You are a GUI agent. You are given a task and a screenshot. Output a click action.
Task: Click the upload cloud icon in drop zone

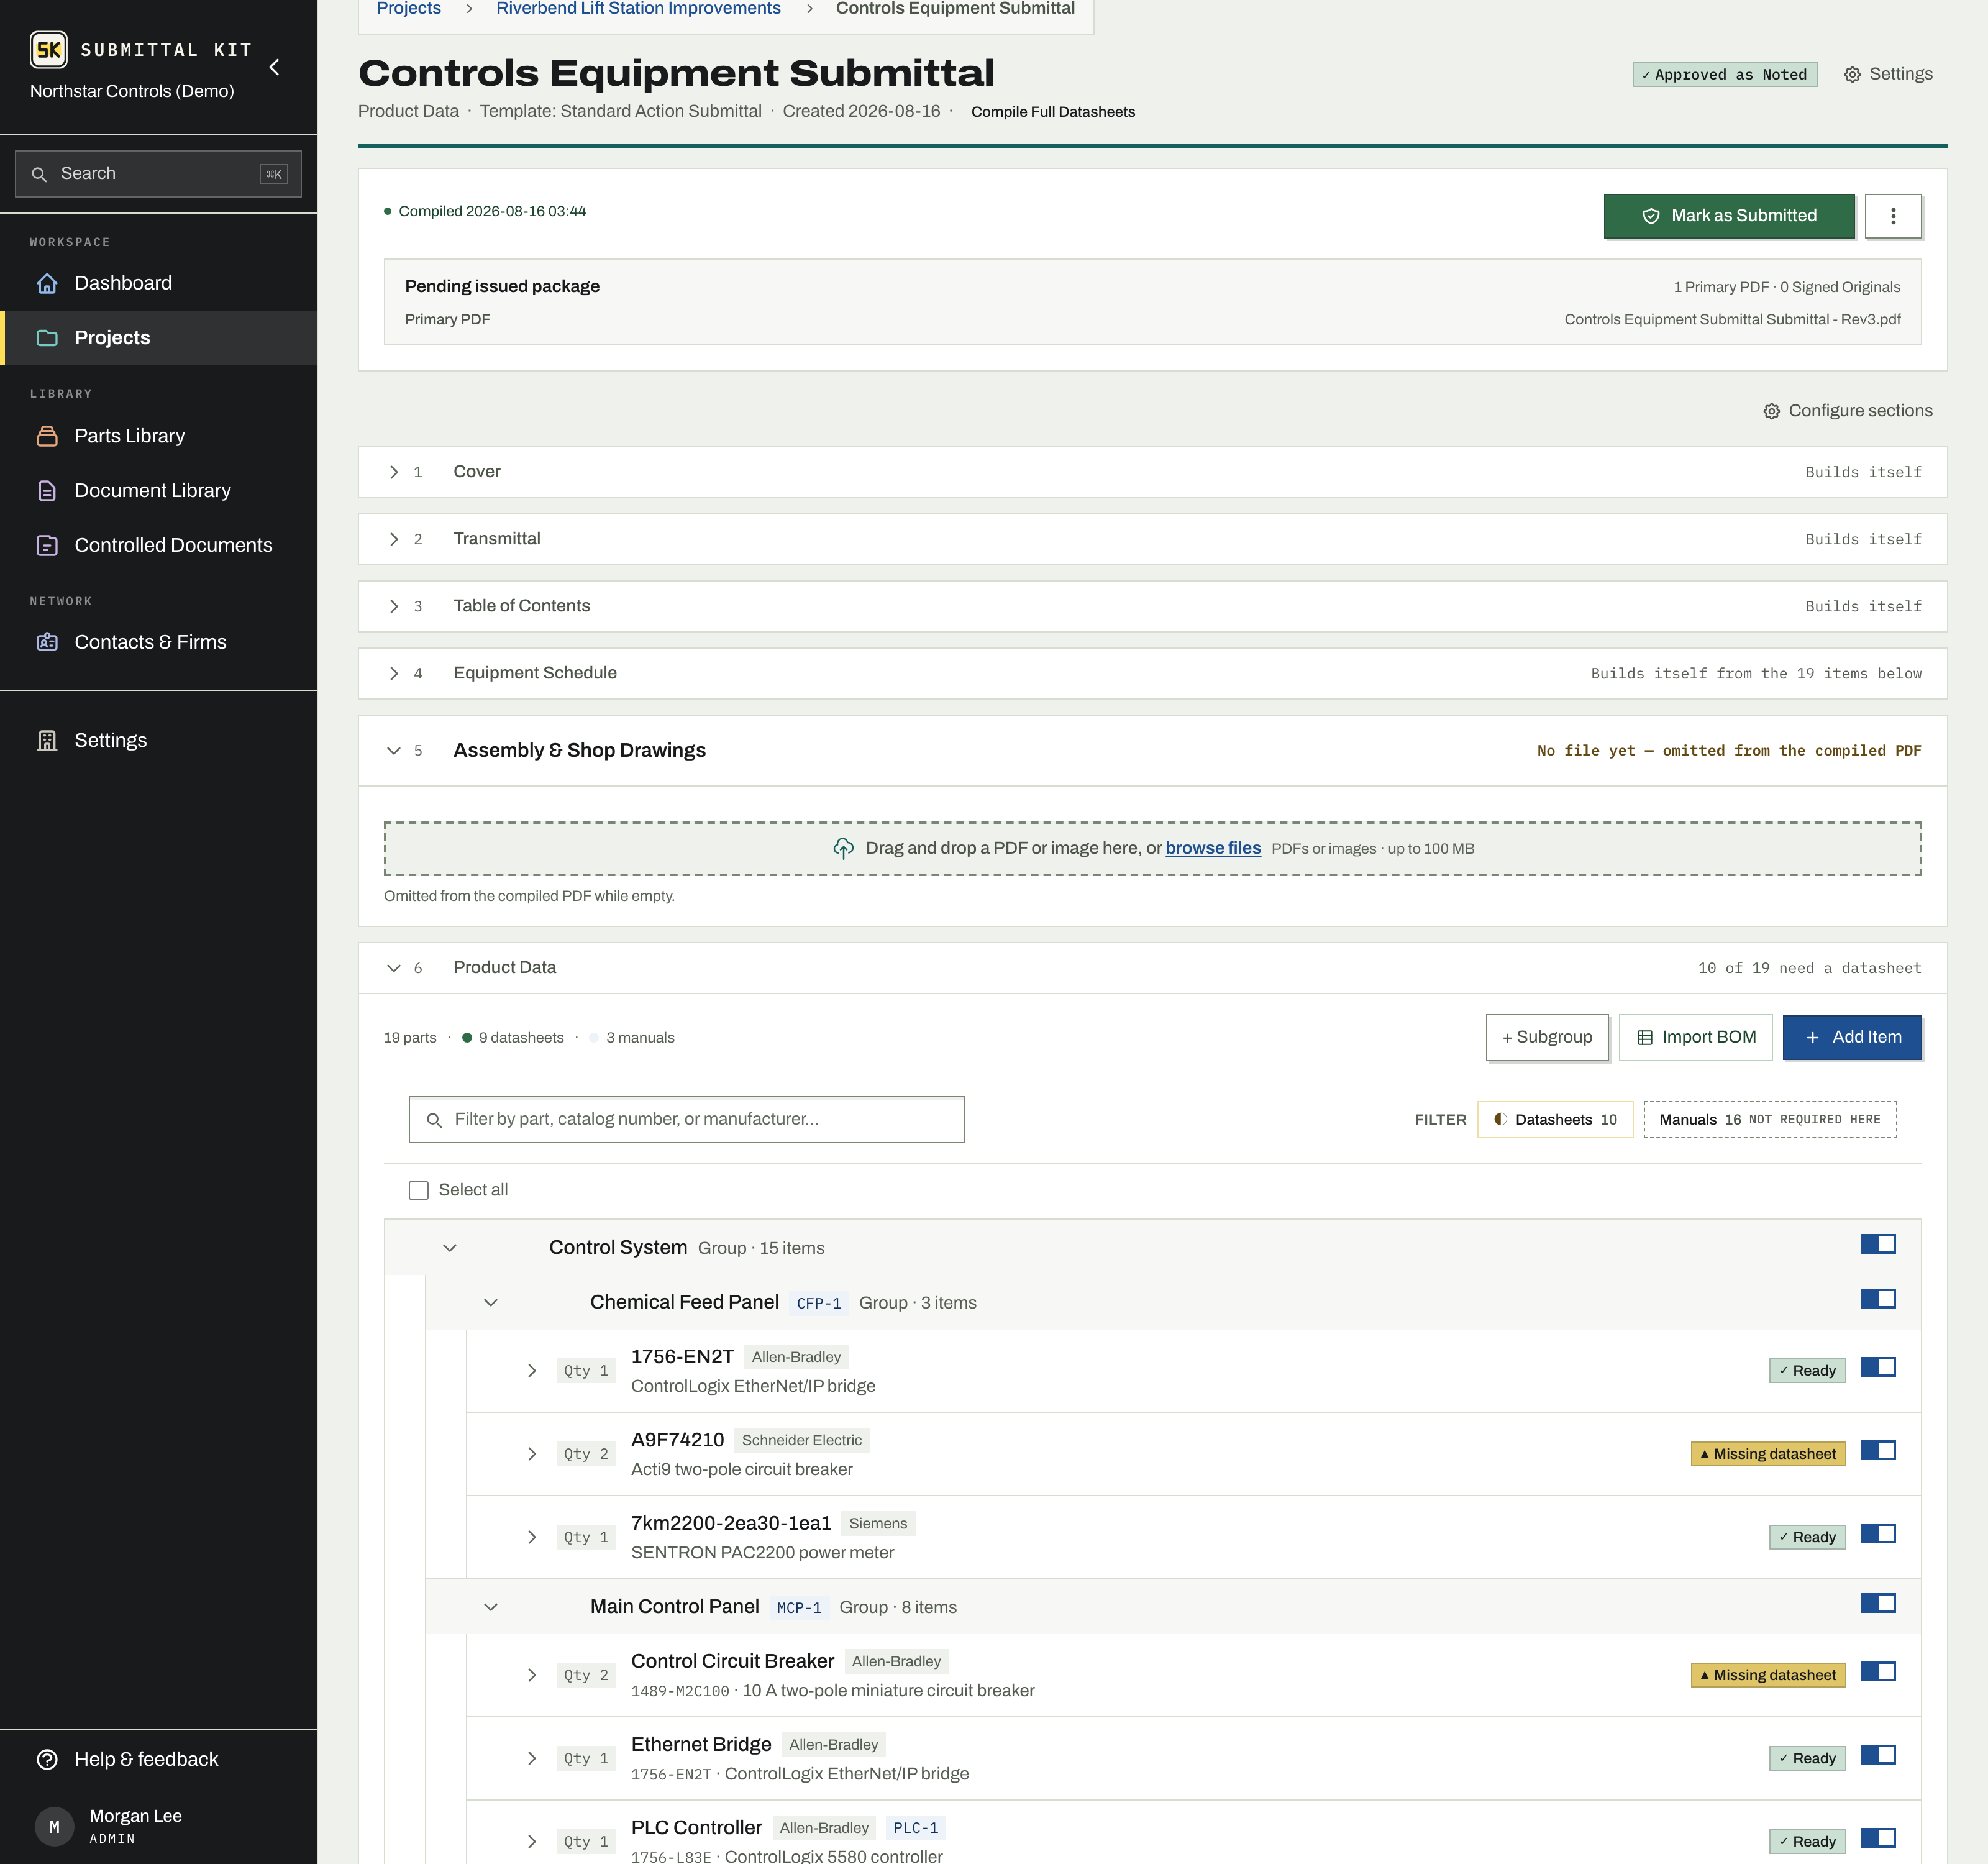843,848
